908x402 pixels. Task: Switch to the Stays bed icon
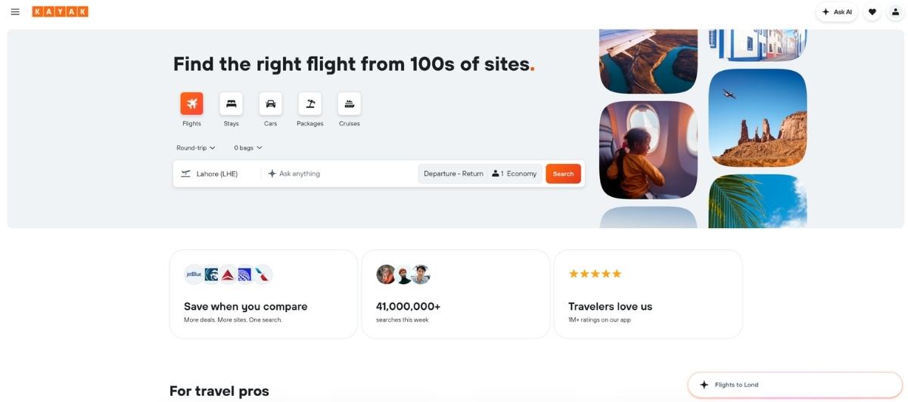tap(231, 104)
